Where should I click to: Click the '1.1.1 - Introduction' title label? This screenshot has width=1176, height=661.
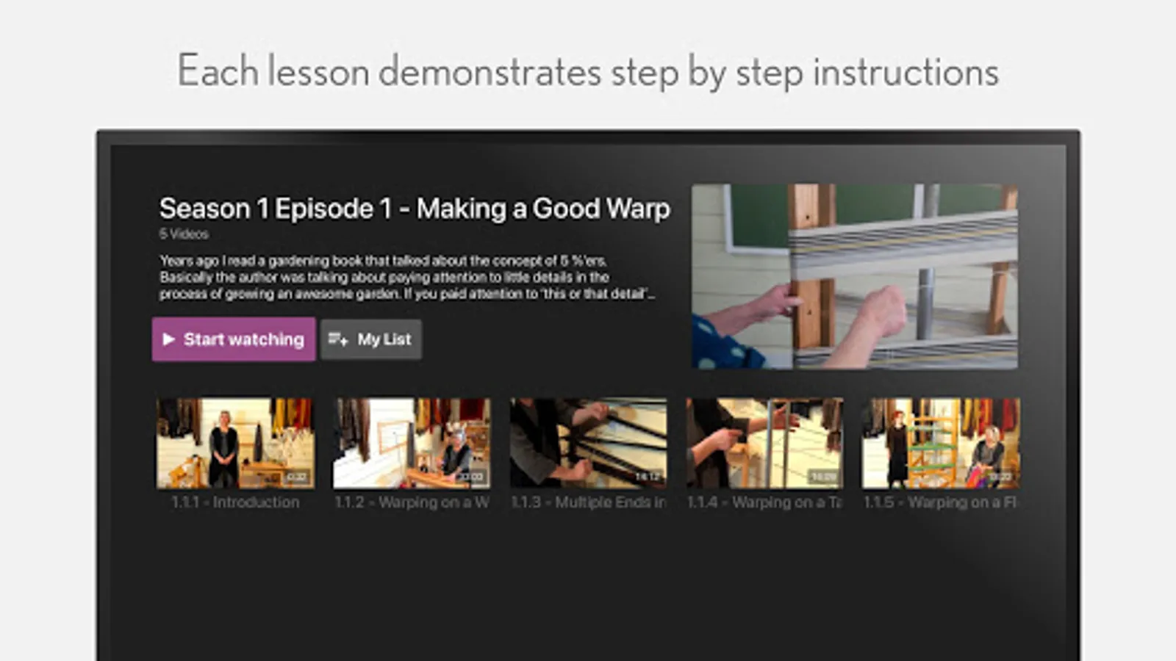coord(235,502)
